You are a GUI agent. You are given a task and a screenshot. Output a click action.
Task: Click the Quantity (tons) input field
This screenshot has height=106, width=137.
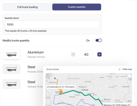click(x=52, y=24)
